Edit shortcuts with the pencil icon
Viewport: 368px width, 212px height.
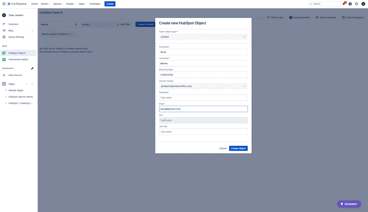point(32,68)
